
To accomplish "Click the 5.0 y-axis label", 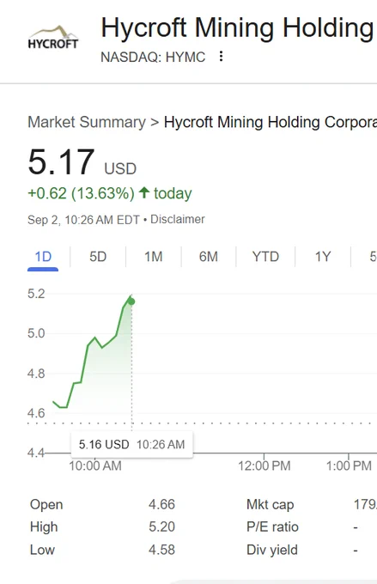I will point(36,333).
